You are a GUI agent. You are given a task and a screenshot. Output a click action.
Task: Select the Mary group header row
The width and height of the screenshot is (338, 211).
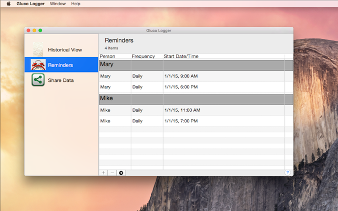196,65
